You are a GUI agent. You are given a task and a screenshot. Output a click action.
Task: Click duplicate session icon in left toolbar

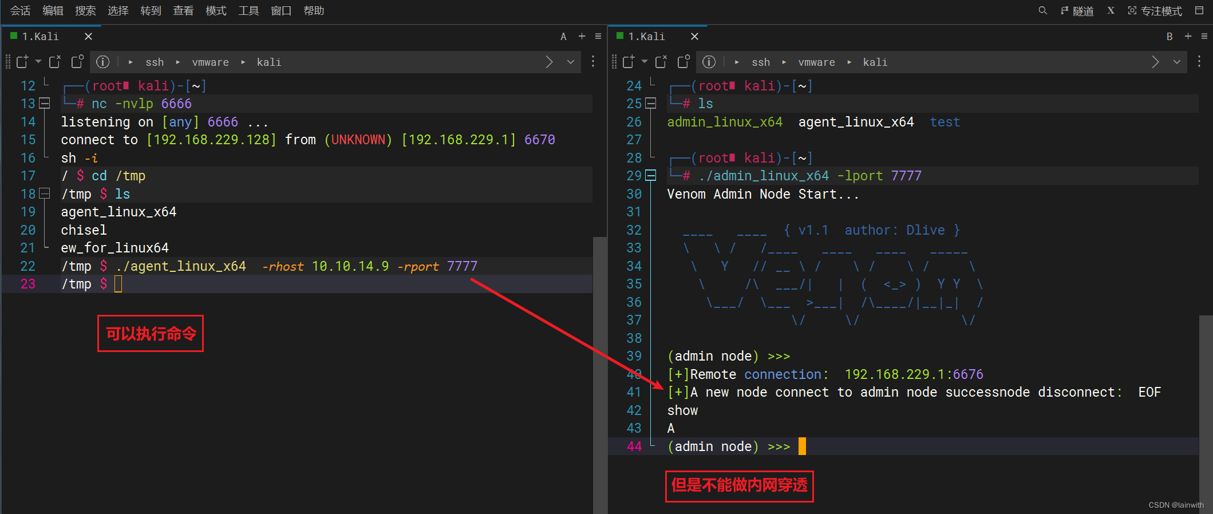(x=77, y=61)
